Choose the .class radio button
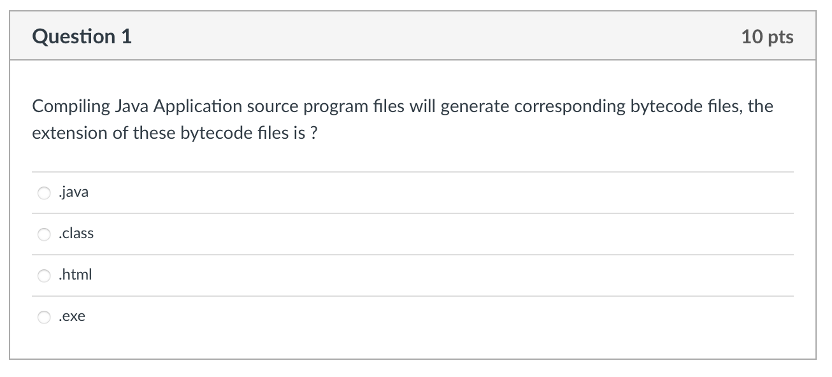The height and width of the screenshot is (377, 832). 44,234
